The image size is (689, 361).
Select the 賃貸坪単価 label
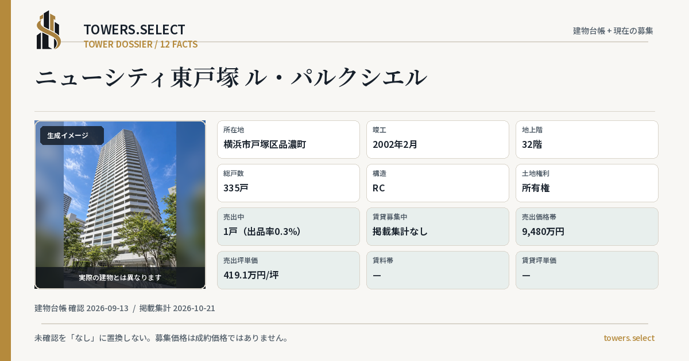pyautogui.click(x=539, y=261)
